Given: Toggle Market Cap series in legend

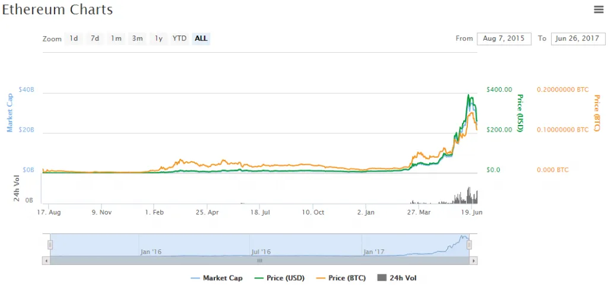Looking at the screenshot, I should point(217,278).
